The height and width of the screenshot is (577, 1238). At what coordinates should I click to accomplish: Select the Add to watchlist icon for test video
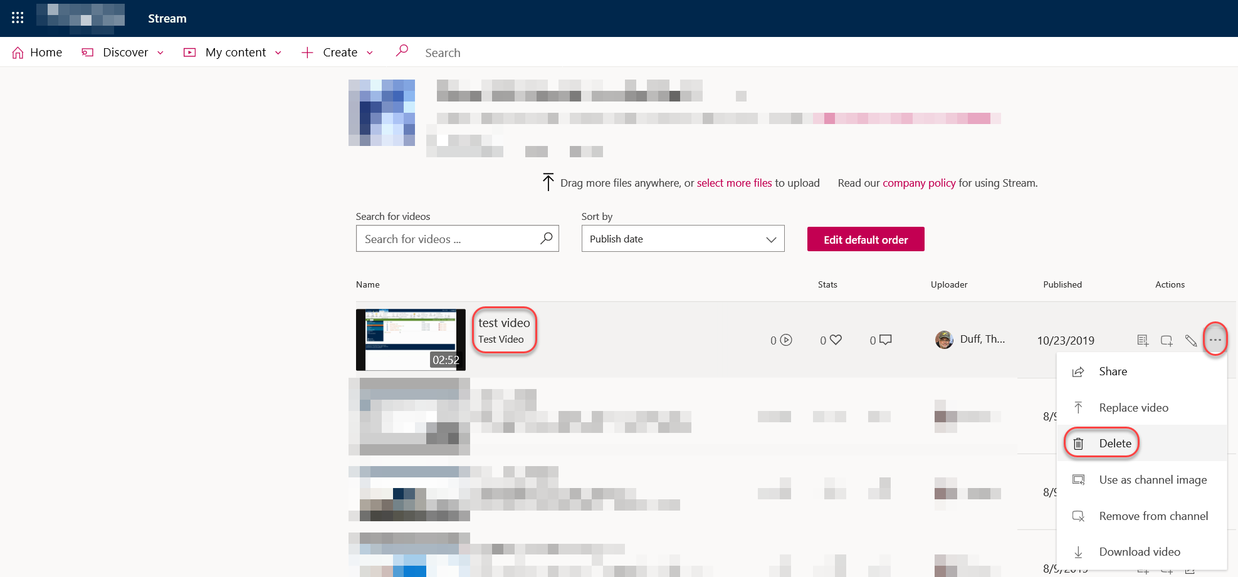1143,340
